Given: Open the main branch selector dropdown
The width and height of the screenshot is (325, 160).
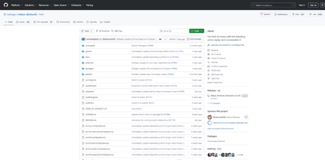Looking at the screenshot, I should coord(87,31).
